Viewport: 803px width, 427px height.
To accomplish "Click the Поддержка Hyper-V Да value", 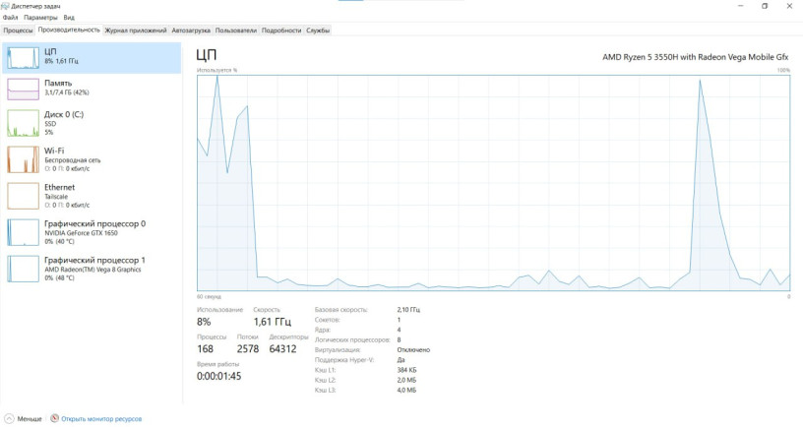I will click(401, 360).
